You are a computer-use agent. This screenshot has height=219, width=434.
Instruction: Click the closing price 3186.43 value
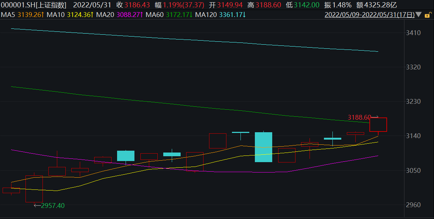pyautogui.click(x=137, y=5)
